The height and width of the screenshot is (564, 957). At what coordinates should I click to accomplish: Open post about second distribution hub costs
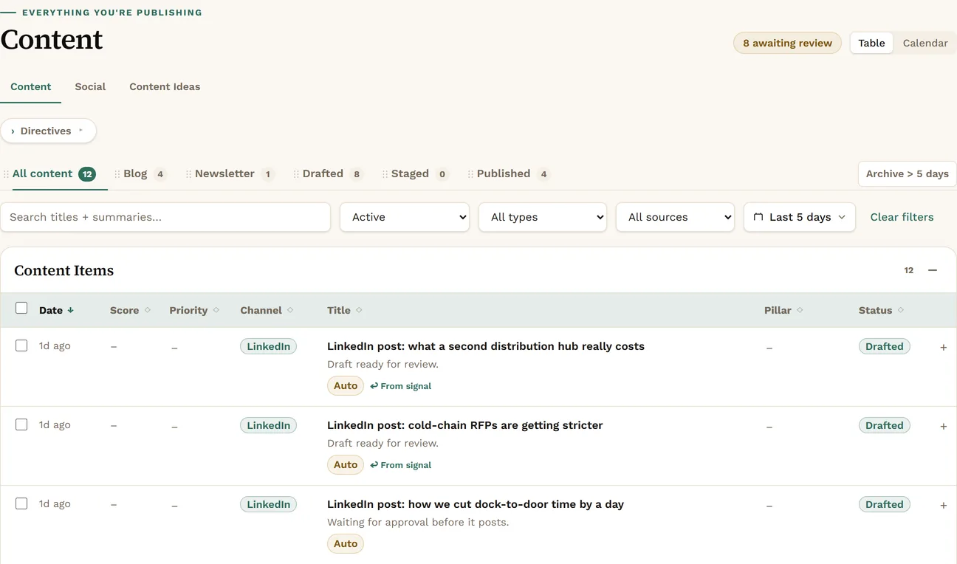tap(486, 346)
